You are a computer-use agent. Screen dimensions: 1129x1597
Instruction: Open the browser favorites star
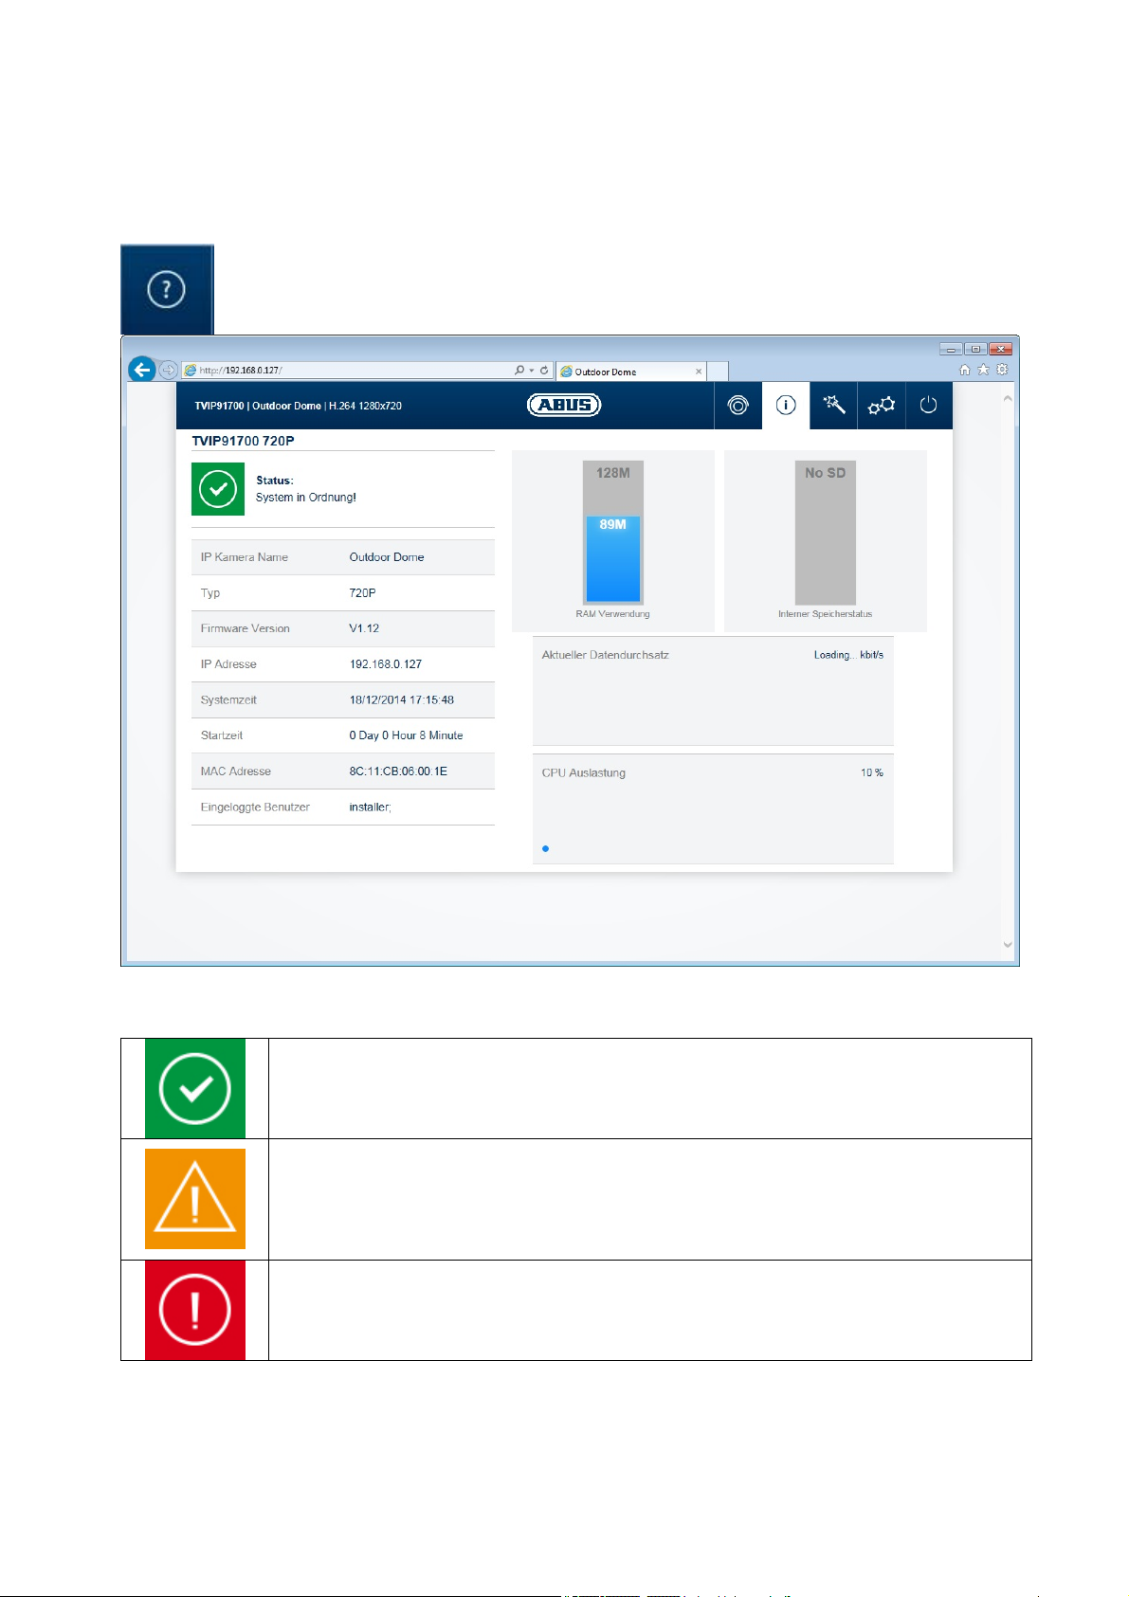[x=983, y=370]
